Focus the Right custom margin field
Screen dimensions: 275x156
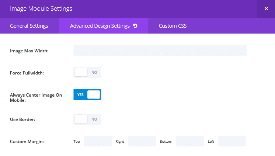142,141
